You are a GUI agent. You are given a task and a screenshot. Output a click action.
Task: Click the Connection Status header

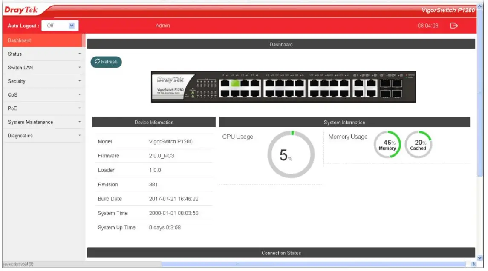pyautogui.click(x=281, y=253)
